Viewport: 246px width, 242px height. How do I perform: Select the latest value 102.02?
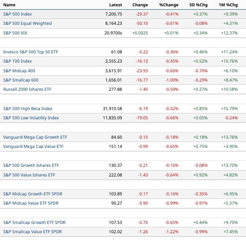point(115,231)
